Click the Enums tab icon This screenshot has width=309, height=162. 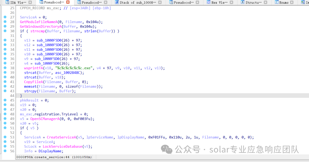pos(277,2)
